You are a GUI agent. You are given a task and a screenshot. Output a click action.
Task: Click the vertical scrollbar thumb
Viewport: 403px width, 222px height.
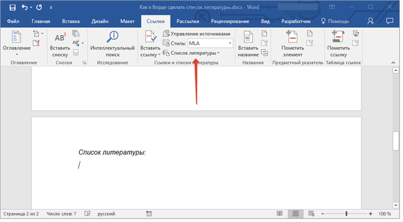[396, 141]
